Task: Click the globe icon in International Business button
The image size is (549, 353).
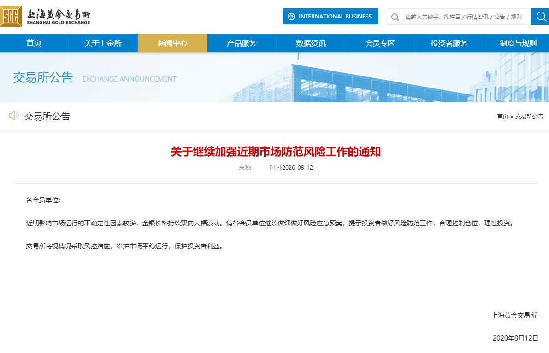Action: point(291,16)
